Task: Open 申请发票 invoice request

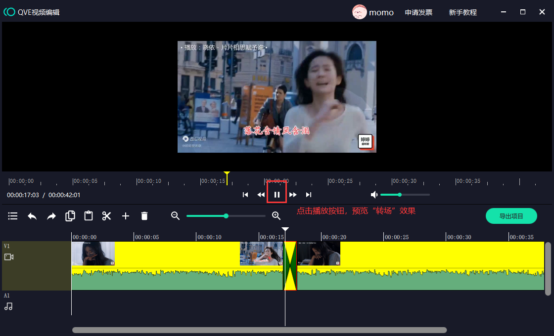Action: pos(418,12)
